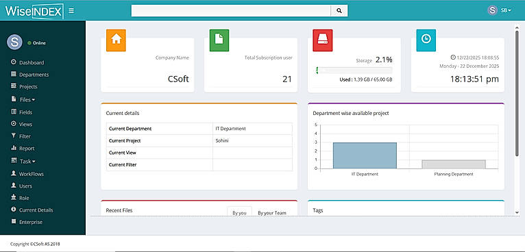Click the user avatar in top bar
Image resolution: width=525 pixels, height=252 pixels.
[492, 10]
